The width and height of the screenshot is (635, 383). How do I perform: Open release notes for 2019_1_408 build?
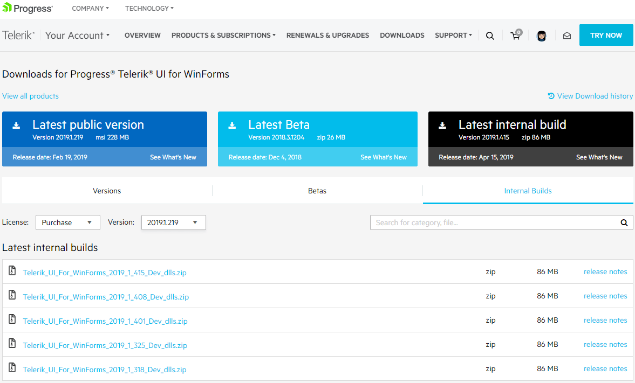(x=605, y=296)
